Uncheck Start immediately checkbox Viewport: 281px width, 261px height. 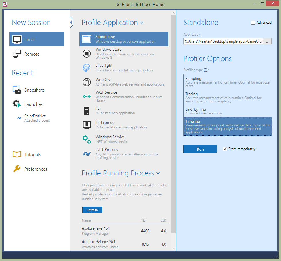(x=225, y=149)
